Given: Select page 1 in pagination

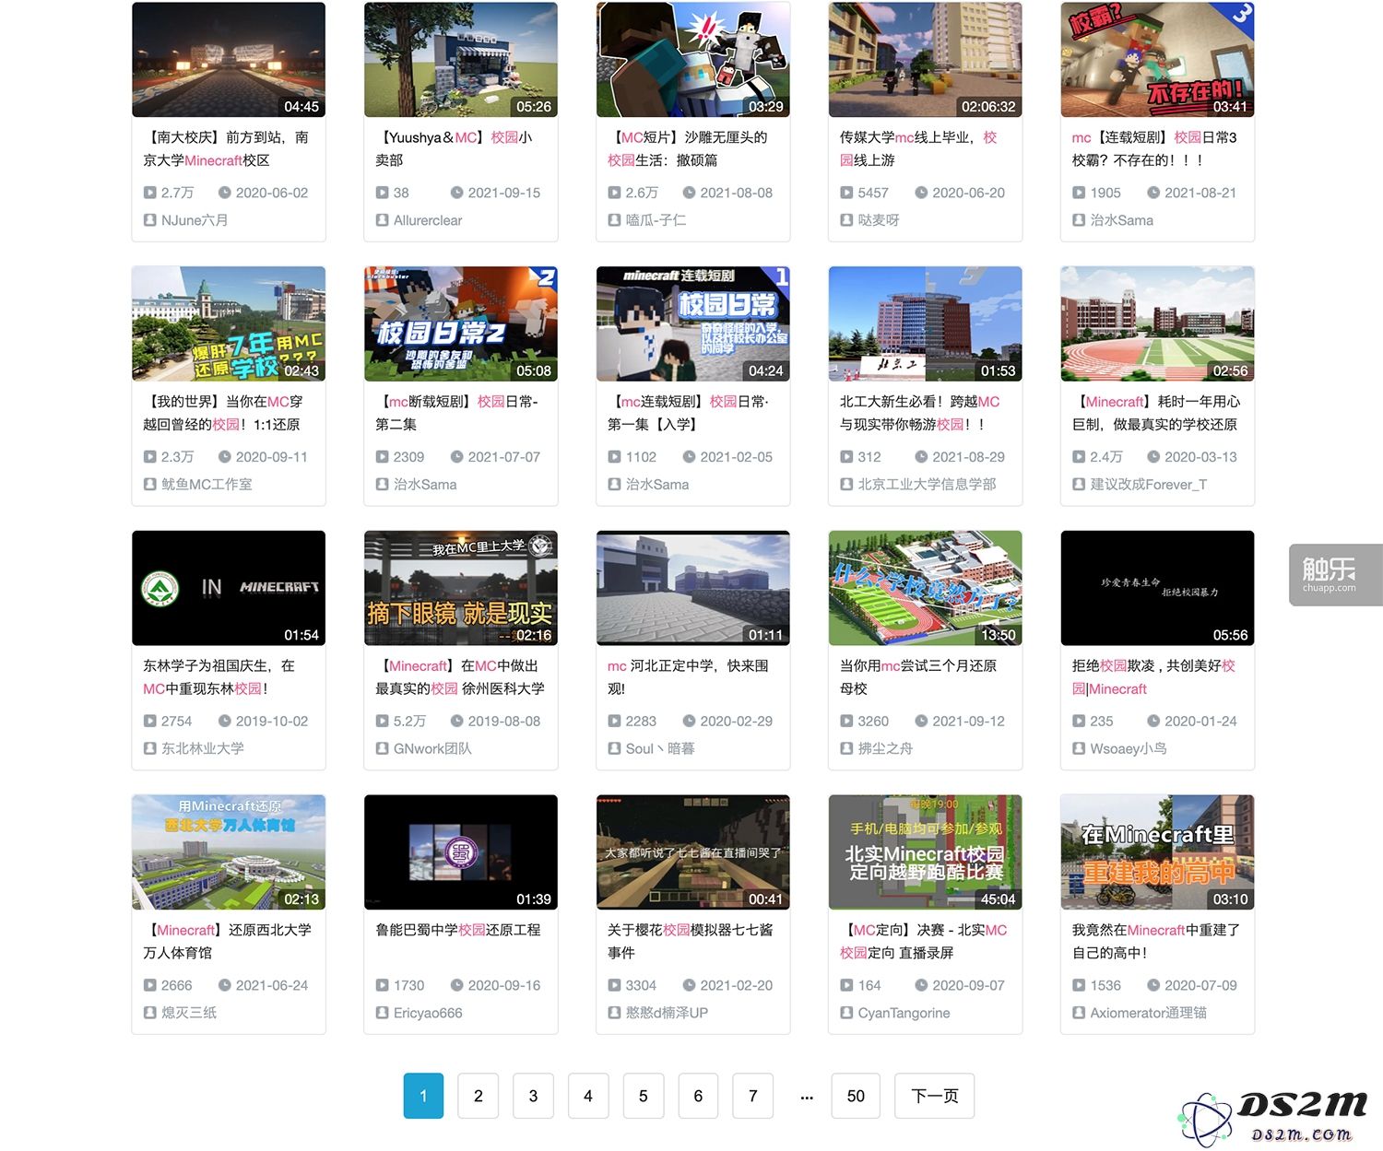Looking at the screenshot, I should (x=423, y=1097).
